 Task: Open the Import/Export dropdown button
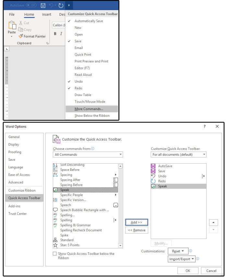click(x=182, y=259)
